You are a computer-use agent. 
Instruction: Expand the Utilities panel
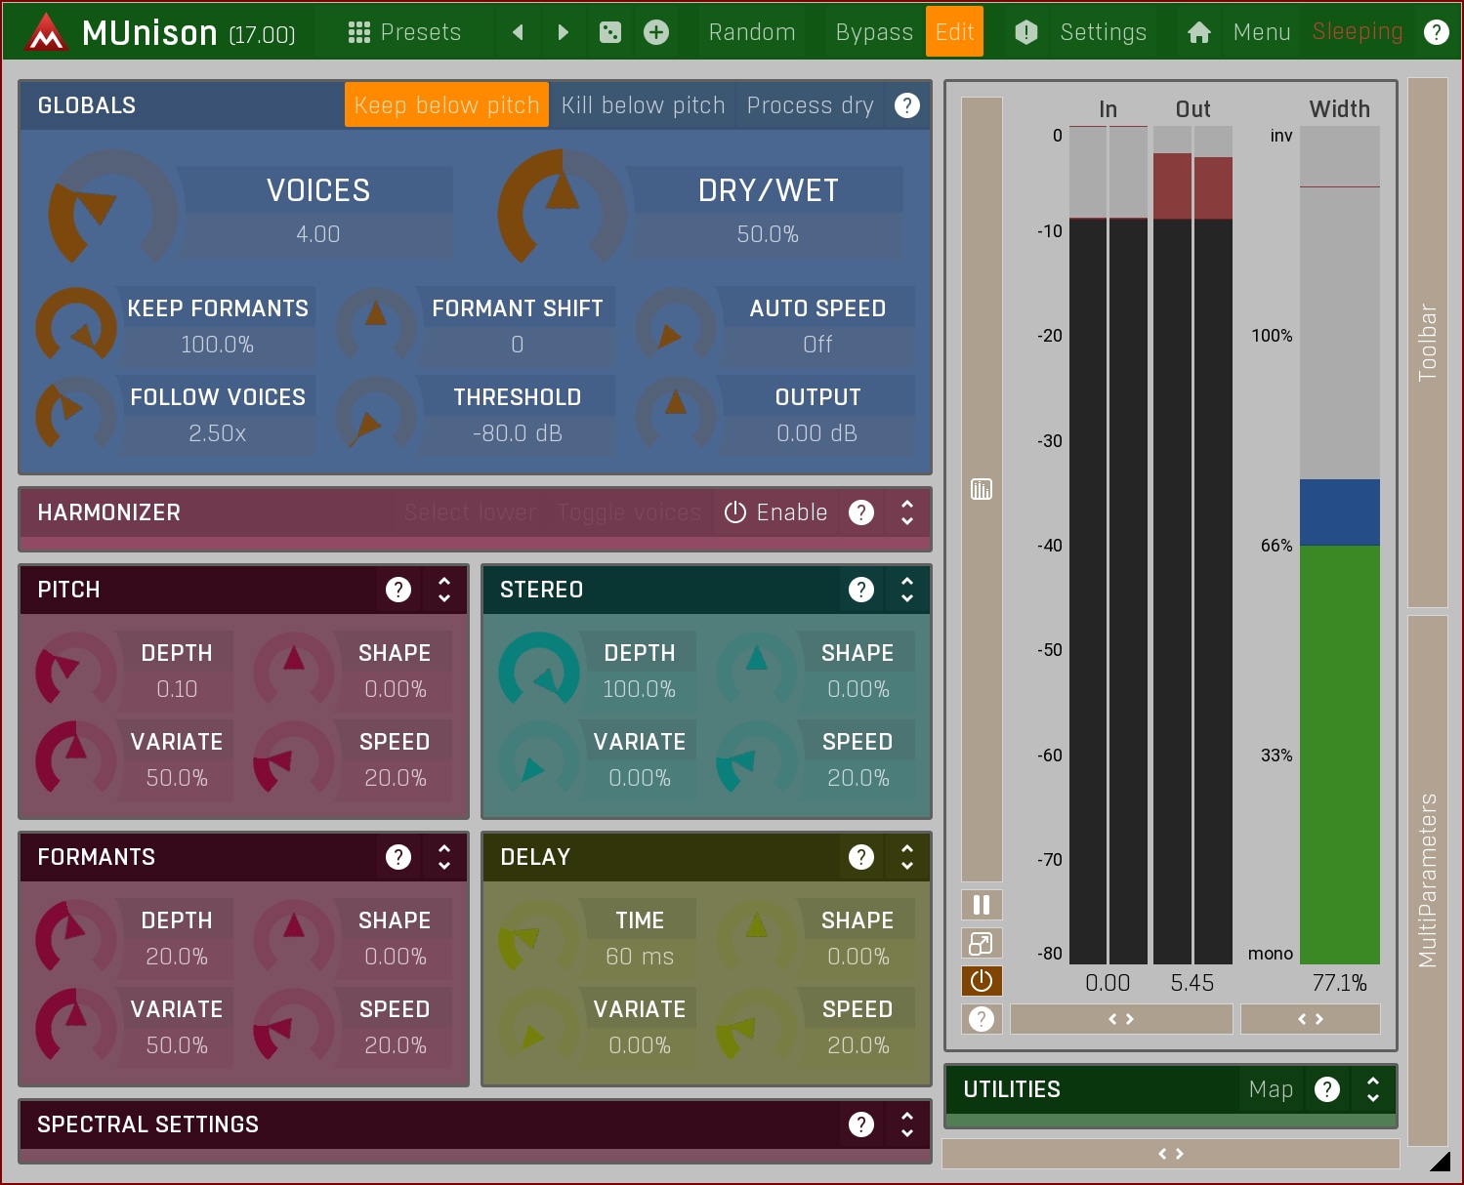click(1372, 1089)
